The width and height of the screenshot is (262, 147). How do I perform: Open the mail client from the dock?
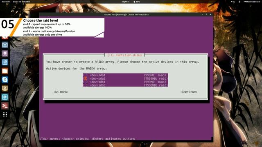click(5, 45)
